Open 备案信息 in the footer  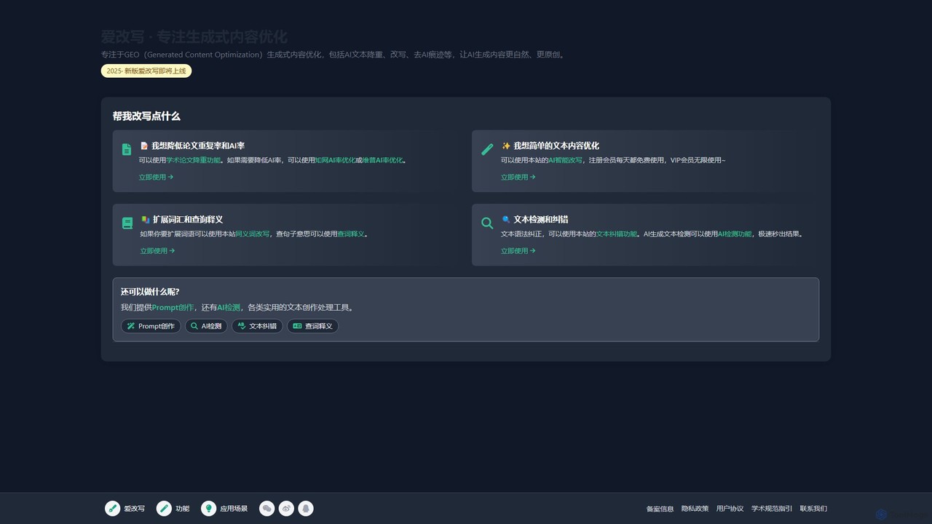point(660,509)
